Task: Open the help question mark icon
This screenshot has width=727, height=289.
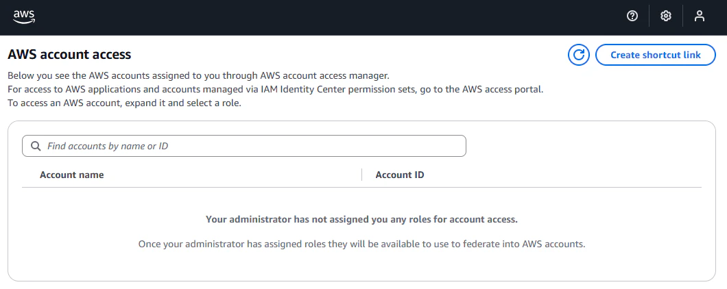Action: point(632,16)
